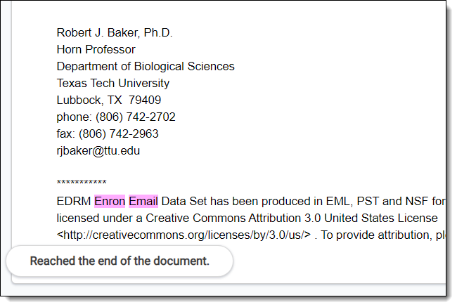Open the creativecommons.org license URL
The height and width of the screenshot is (307, 457).
tap(184, 235)
